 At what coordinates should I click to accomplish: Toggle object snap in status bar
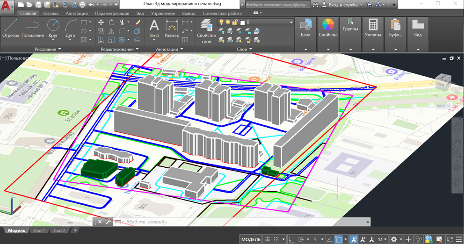click(x=338, y=239)
